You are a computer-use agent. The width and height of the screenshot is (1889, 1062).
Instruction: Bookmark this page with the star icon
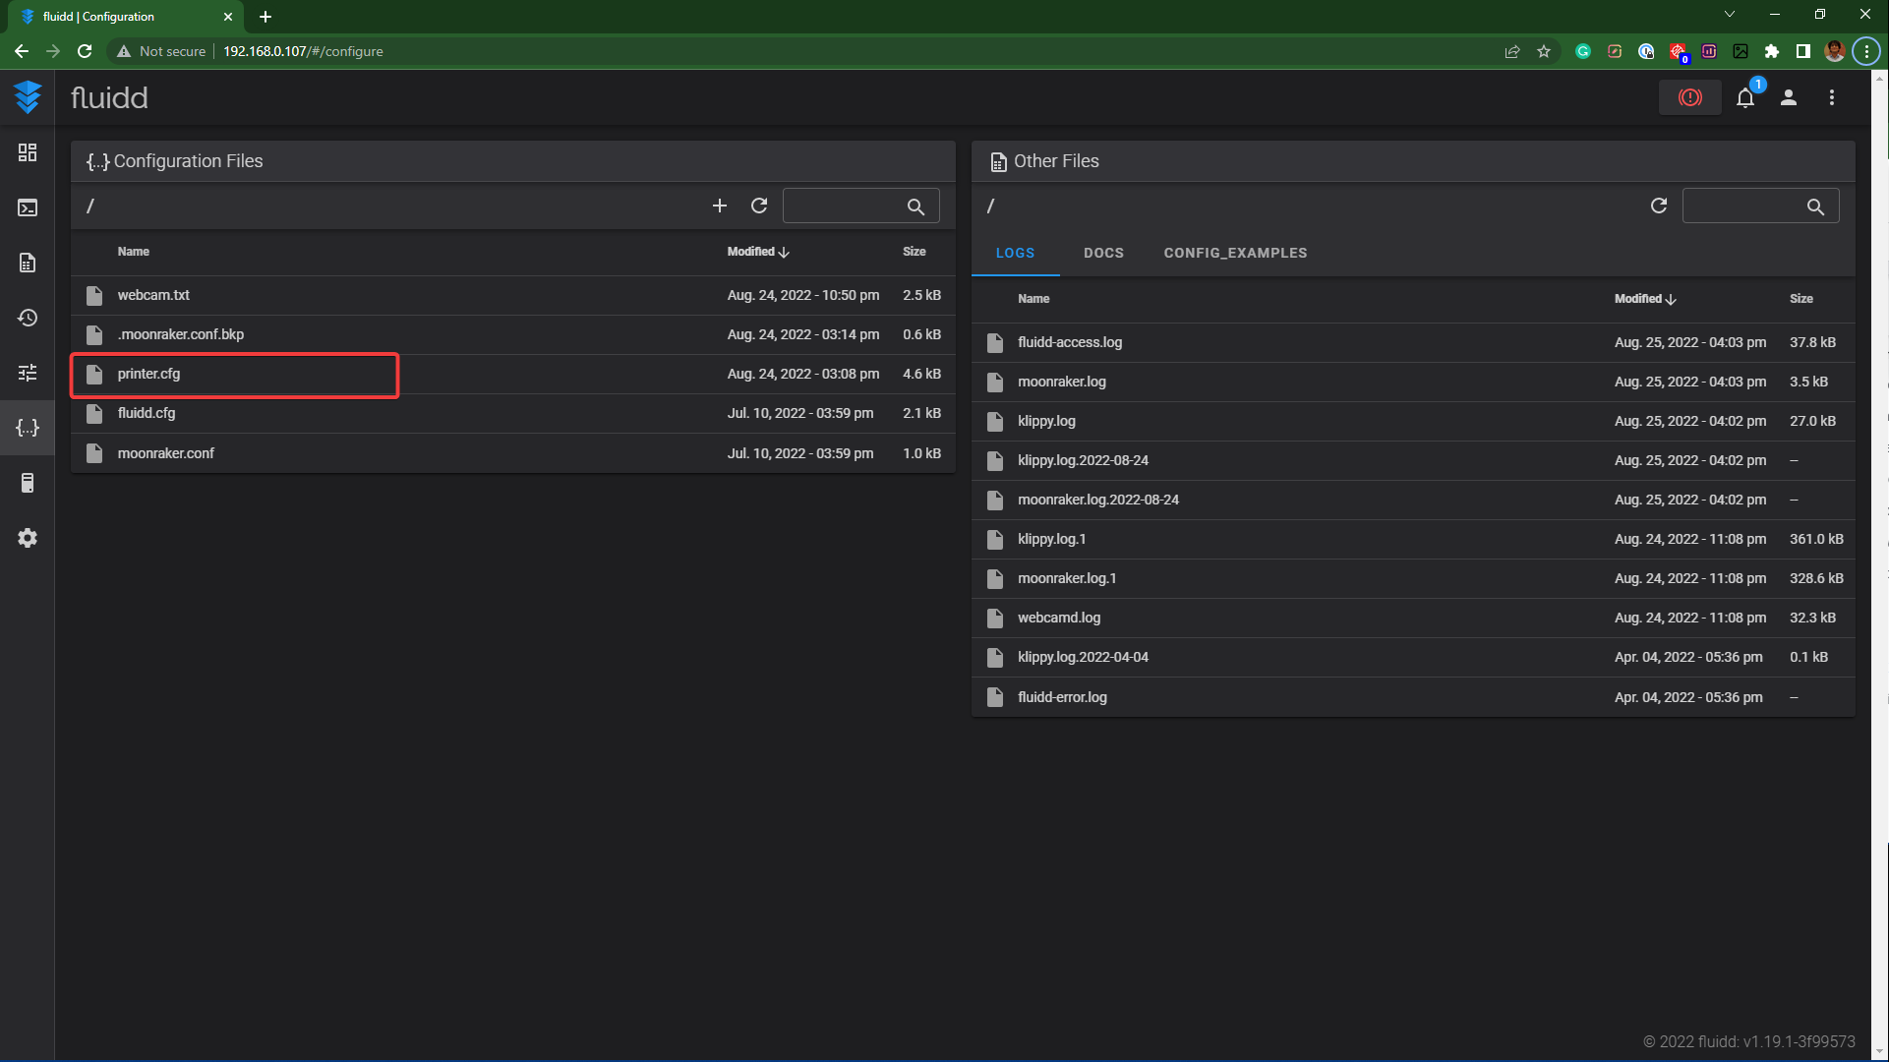coord(1544,51)
